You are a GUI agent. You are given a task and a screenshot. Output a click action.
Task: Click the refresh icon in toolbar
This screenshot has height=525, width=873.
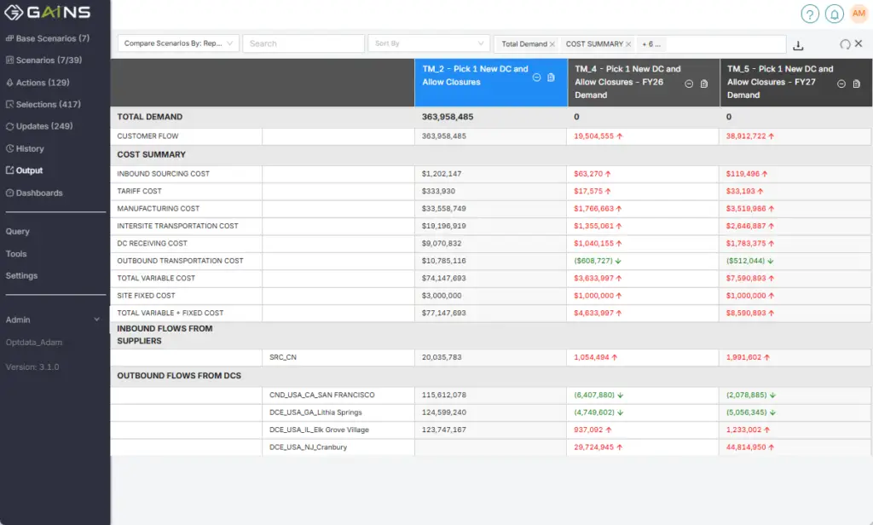click(844, 44)
